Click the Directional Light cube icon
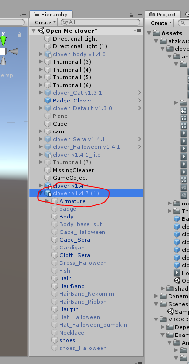 point(48,39)
